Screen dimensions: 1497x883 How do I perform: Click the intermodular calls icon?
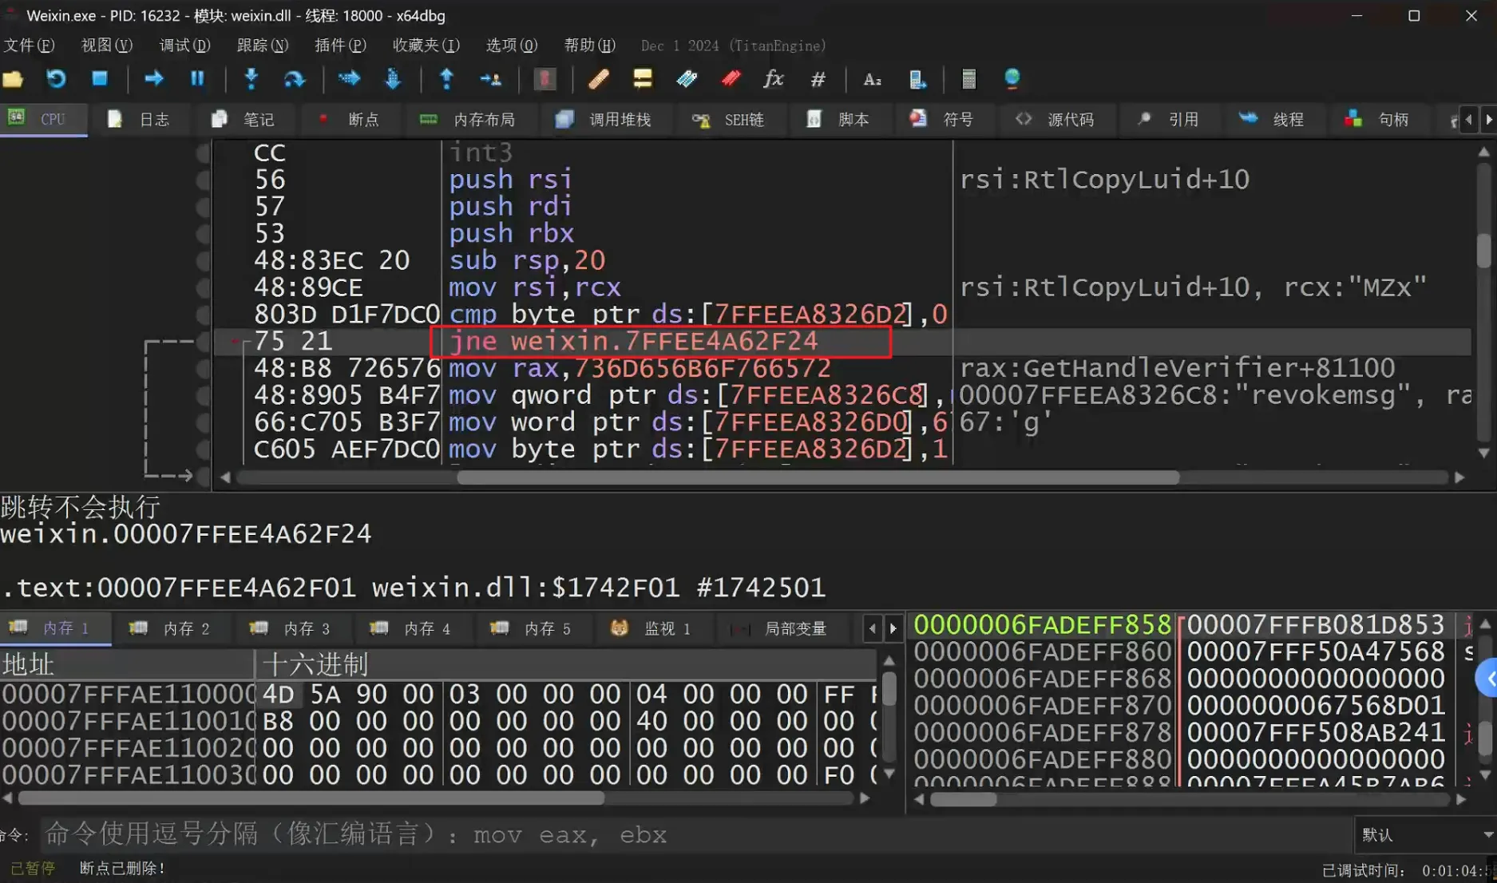coord(917,78)
